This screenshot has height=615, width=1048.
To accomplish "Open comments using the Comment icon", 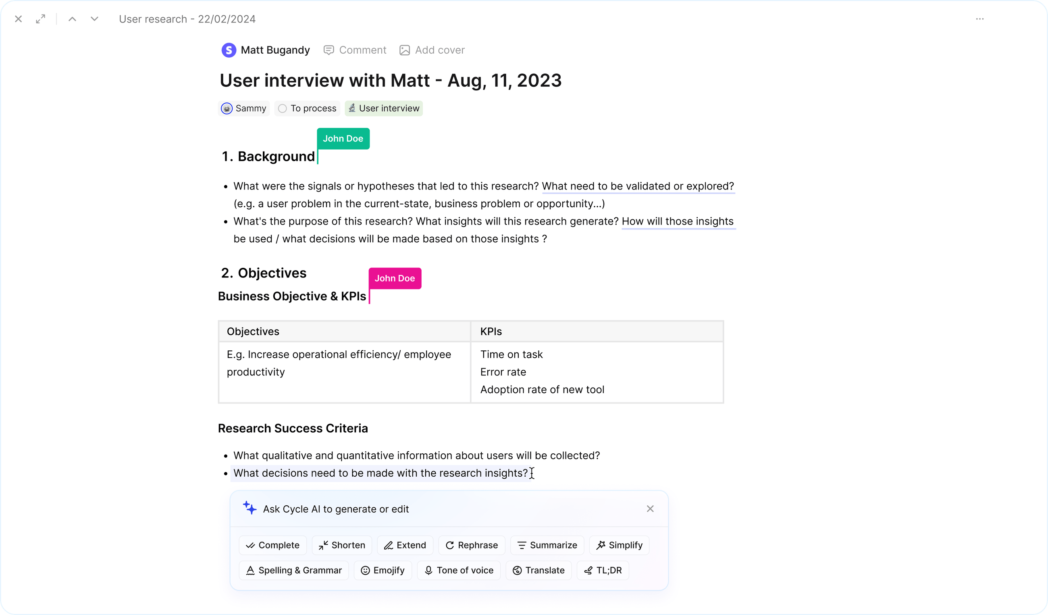I will coord(329,50).
